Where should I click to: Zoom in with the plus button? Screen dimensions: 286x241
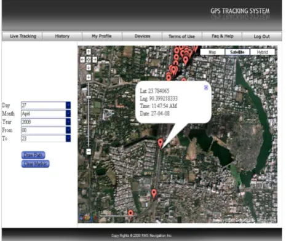(x=89, y=77)
